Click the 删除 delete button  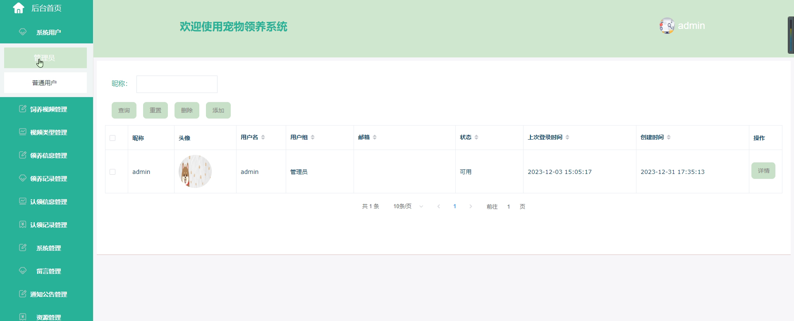coord(187,110)
